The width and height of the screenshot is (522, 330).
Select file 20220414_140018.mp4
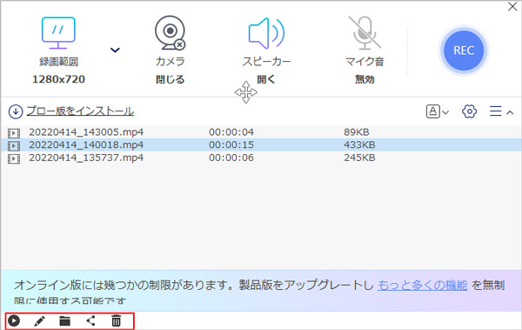click(86, 145)
